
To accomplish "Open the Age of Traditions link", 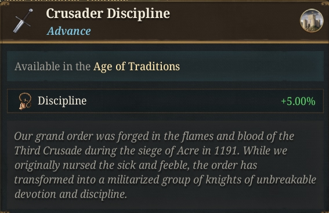I will (x=136, y=67).
